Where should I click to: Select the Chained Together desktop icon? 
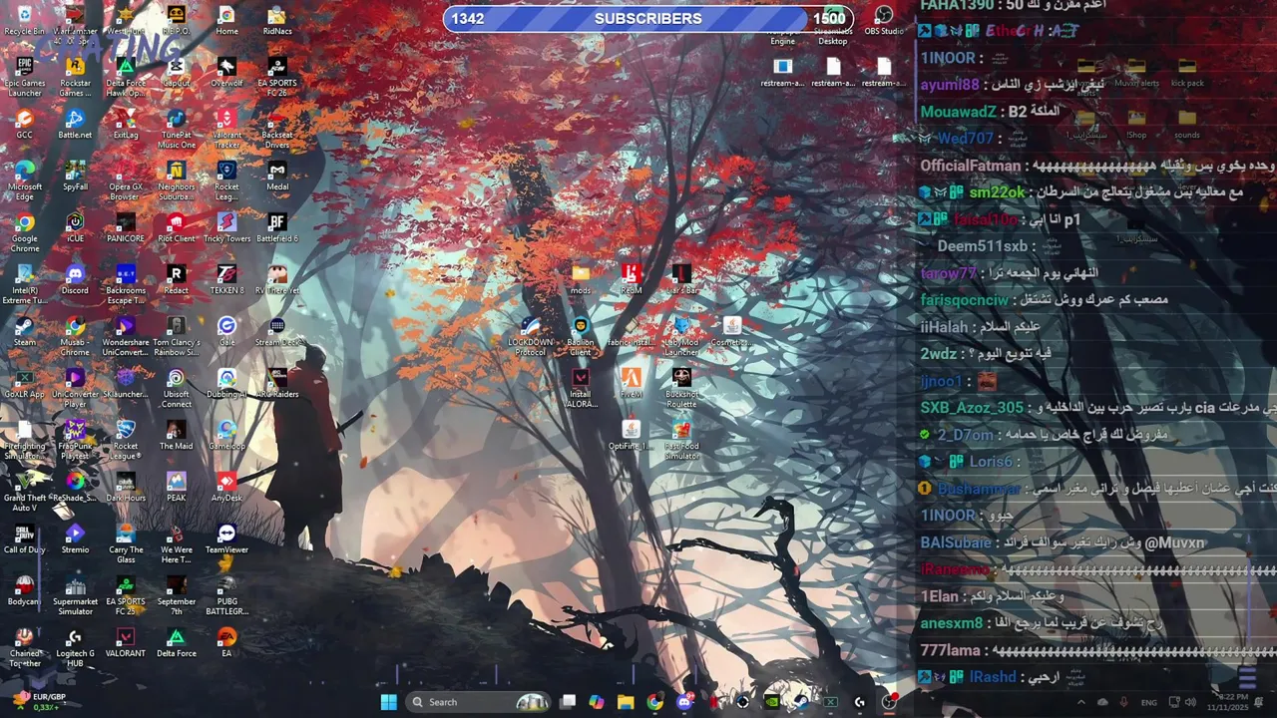[24, 647]
